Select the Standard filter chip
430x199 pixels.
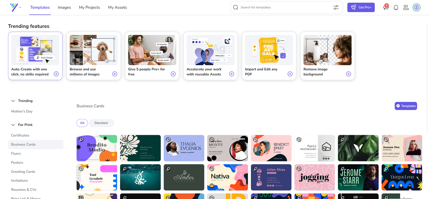[101, 123]
